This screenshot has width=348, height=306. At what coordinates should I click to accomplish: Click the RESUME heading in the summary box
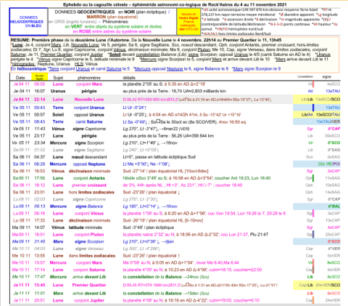(x=20, y=40)
